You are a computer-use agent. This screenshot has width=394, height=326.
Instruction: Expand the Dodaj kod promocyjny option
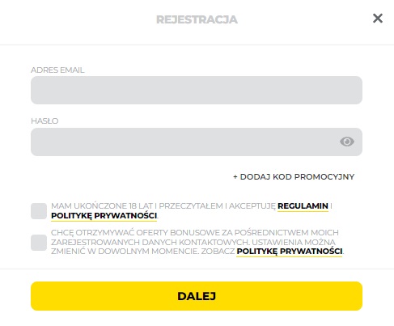coord(294,177)
